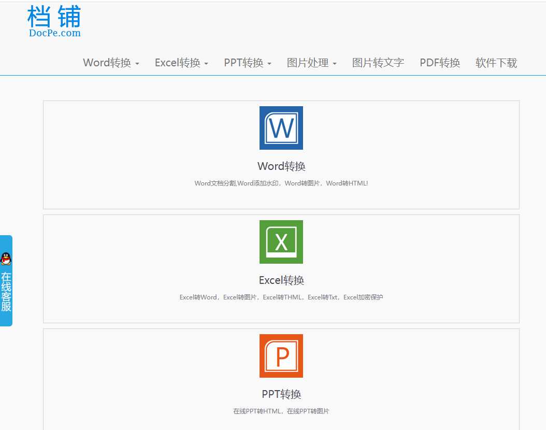This screenshot has height=430, width=546.
Task: Click the 在线PPT转HTML description text
Action: (281, 411)
